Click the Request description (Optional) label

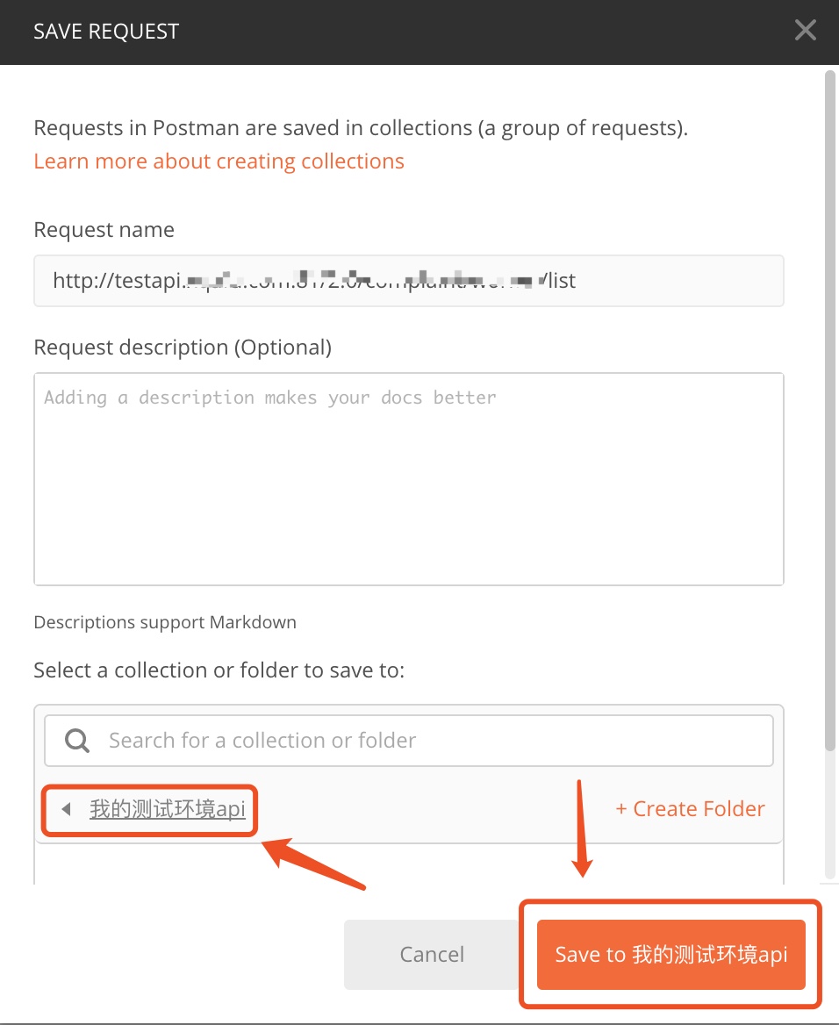[x=183, y=348]
